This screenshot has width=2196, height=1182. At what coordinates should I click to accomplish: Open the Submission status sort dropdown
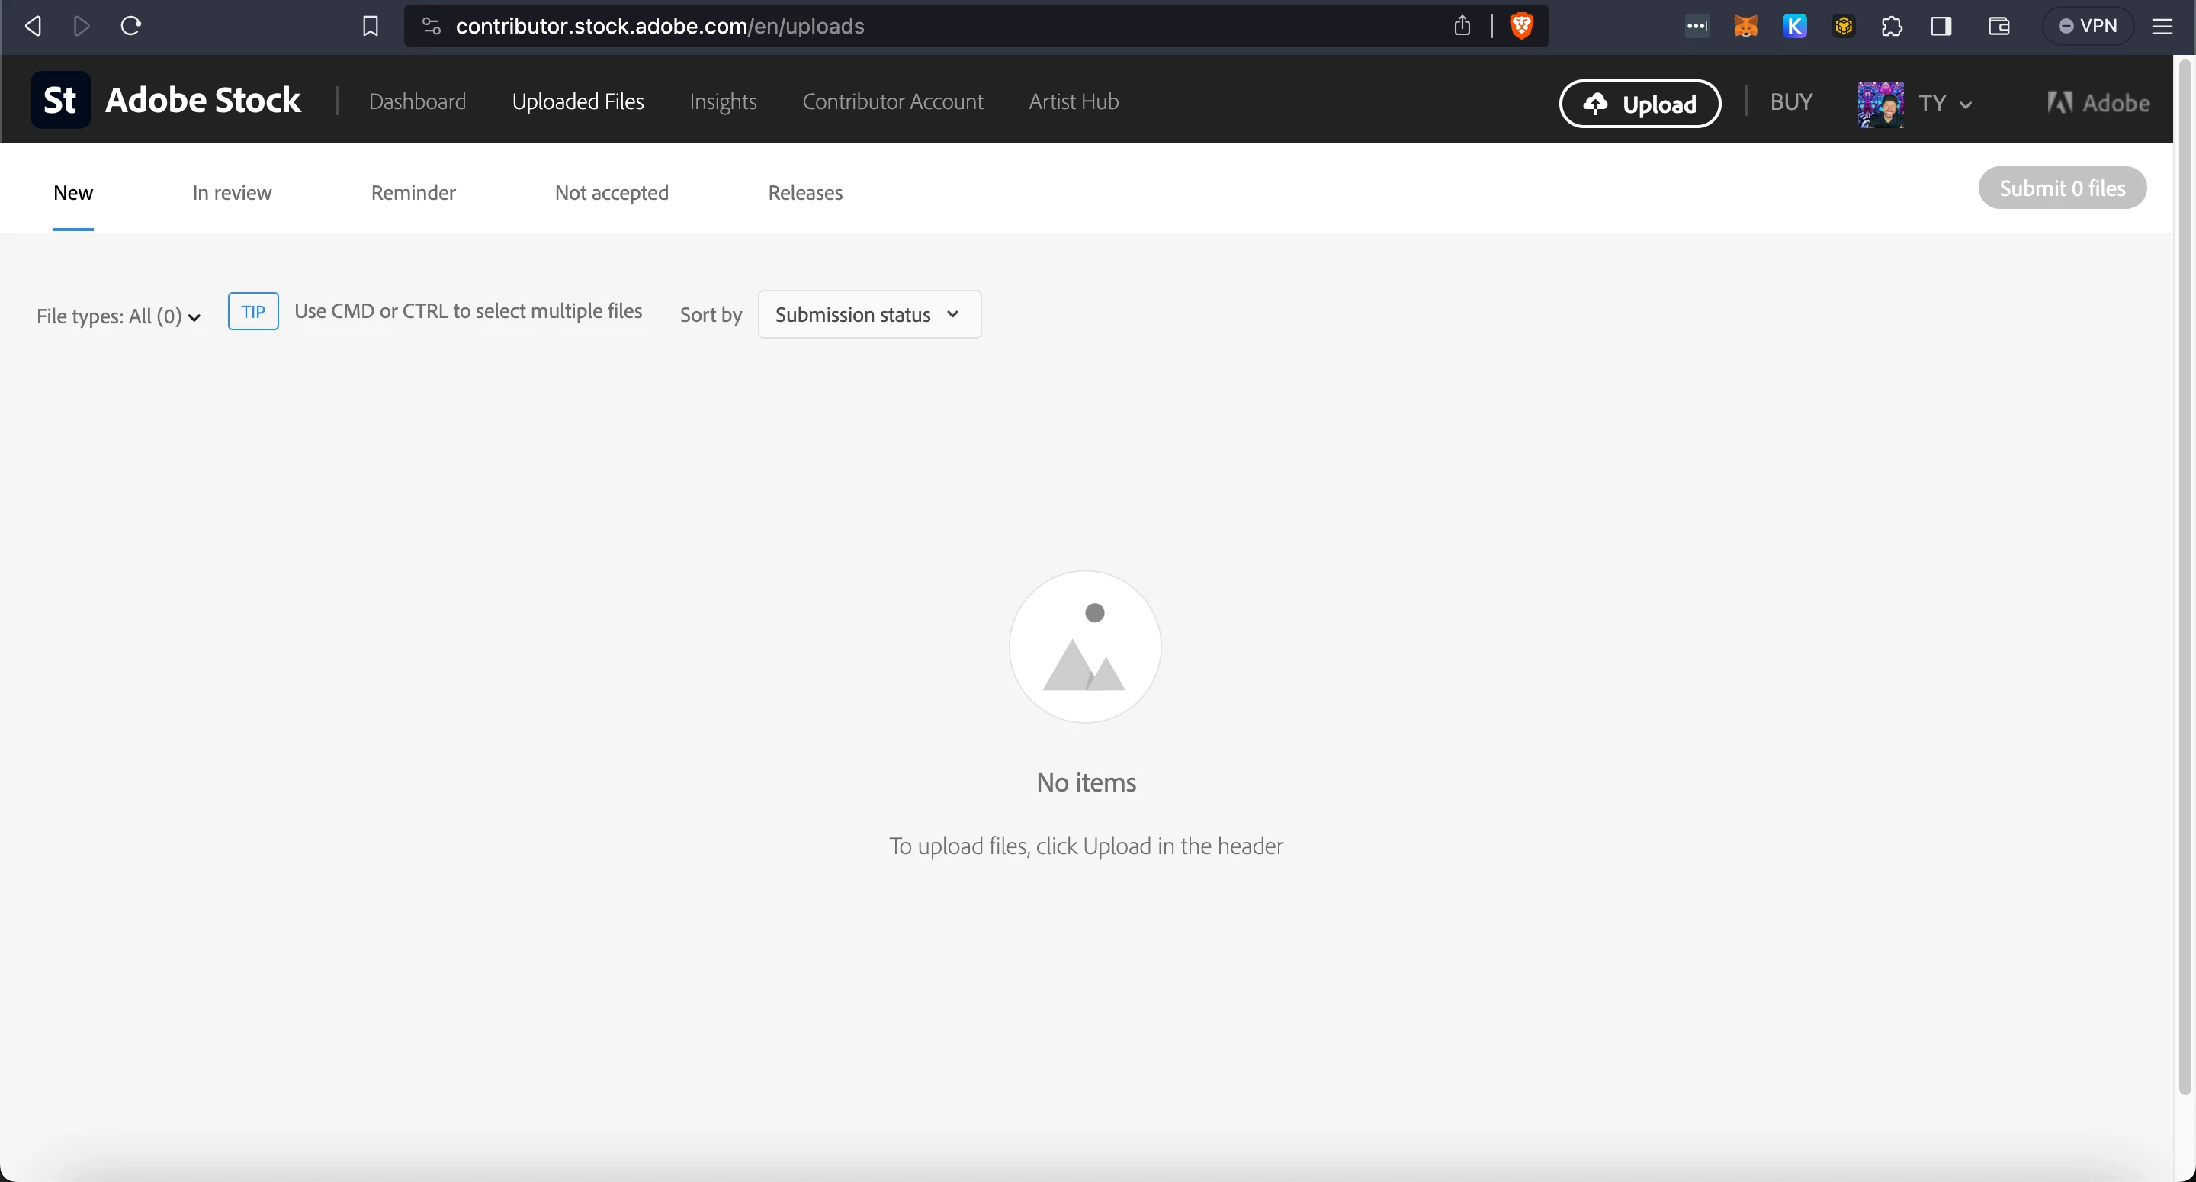pyautogui.click(x=868, y=315)
